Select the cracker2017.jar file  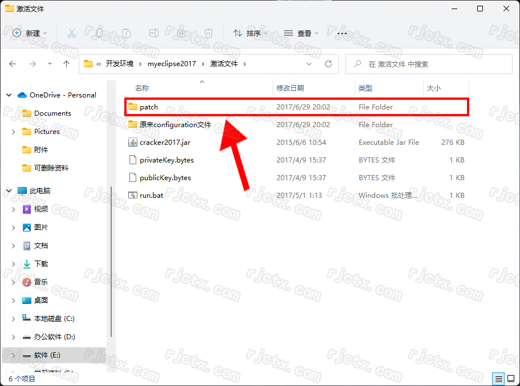165,142
